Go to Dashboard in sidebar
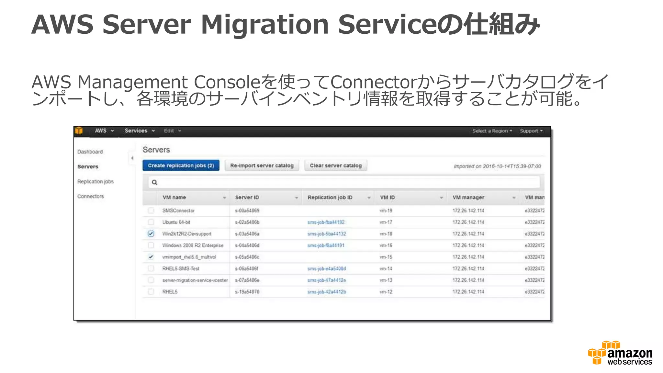 (x=90, y=152)
